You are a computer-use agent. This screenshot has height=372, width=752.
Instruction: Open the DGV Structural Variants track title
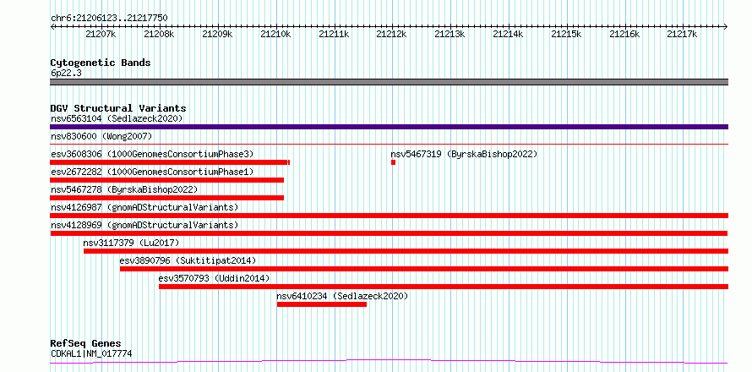[x=118, y=108]
